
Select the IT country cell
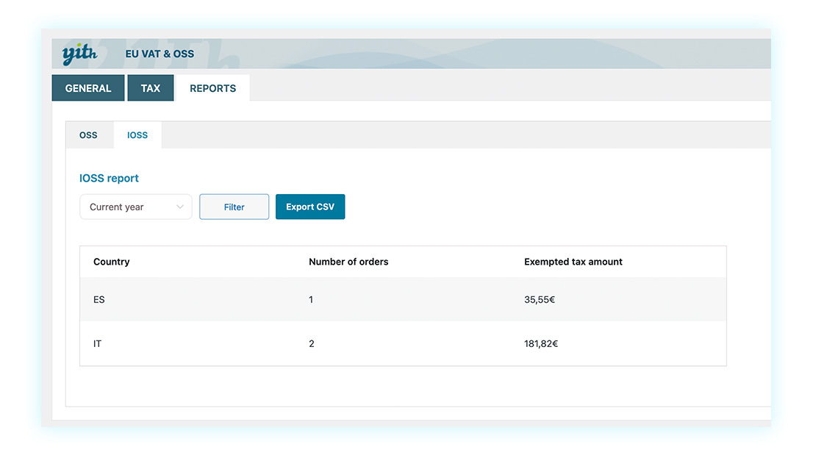(98, 343)
